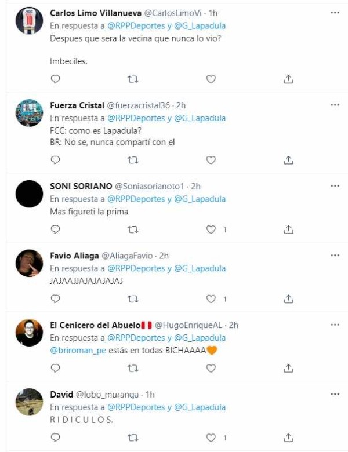Retweet David's RIDICULOS tweet
Screen dimensions: 348x452
[133, 438]
